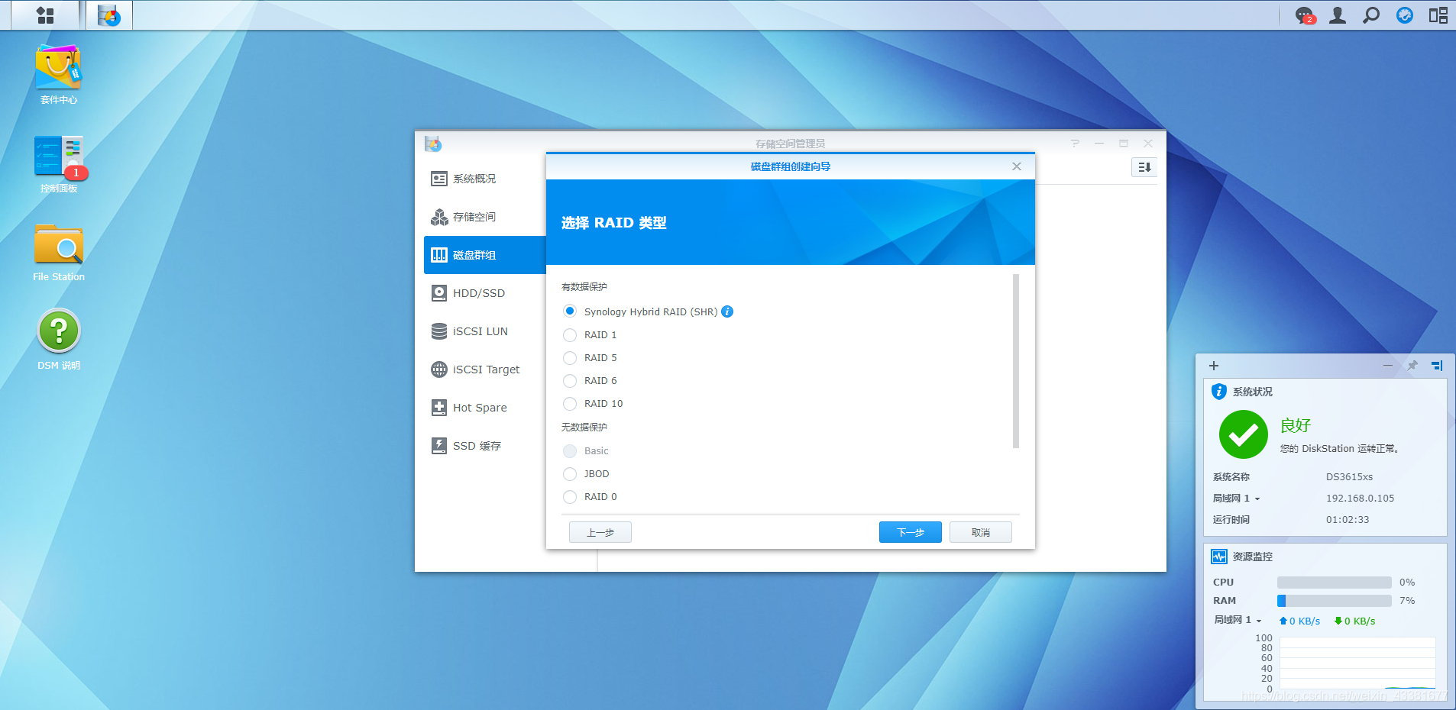Click the CPU usage bar
The width and height of the screenshot is (1456, 710).
point(1334,583)
